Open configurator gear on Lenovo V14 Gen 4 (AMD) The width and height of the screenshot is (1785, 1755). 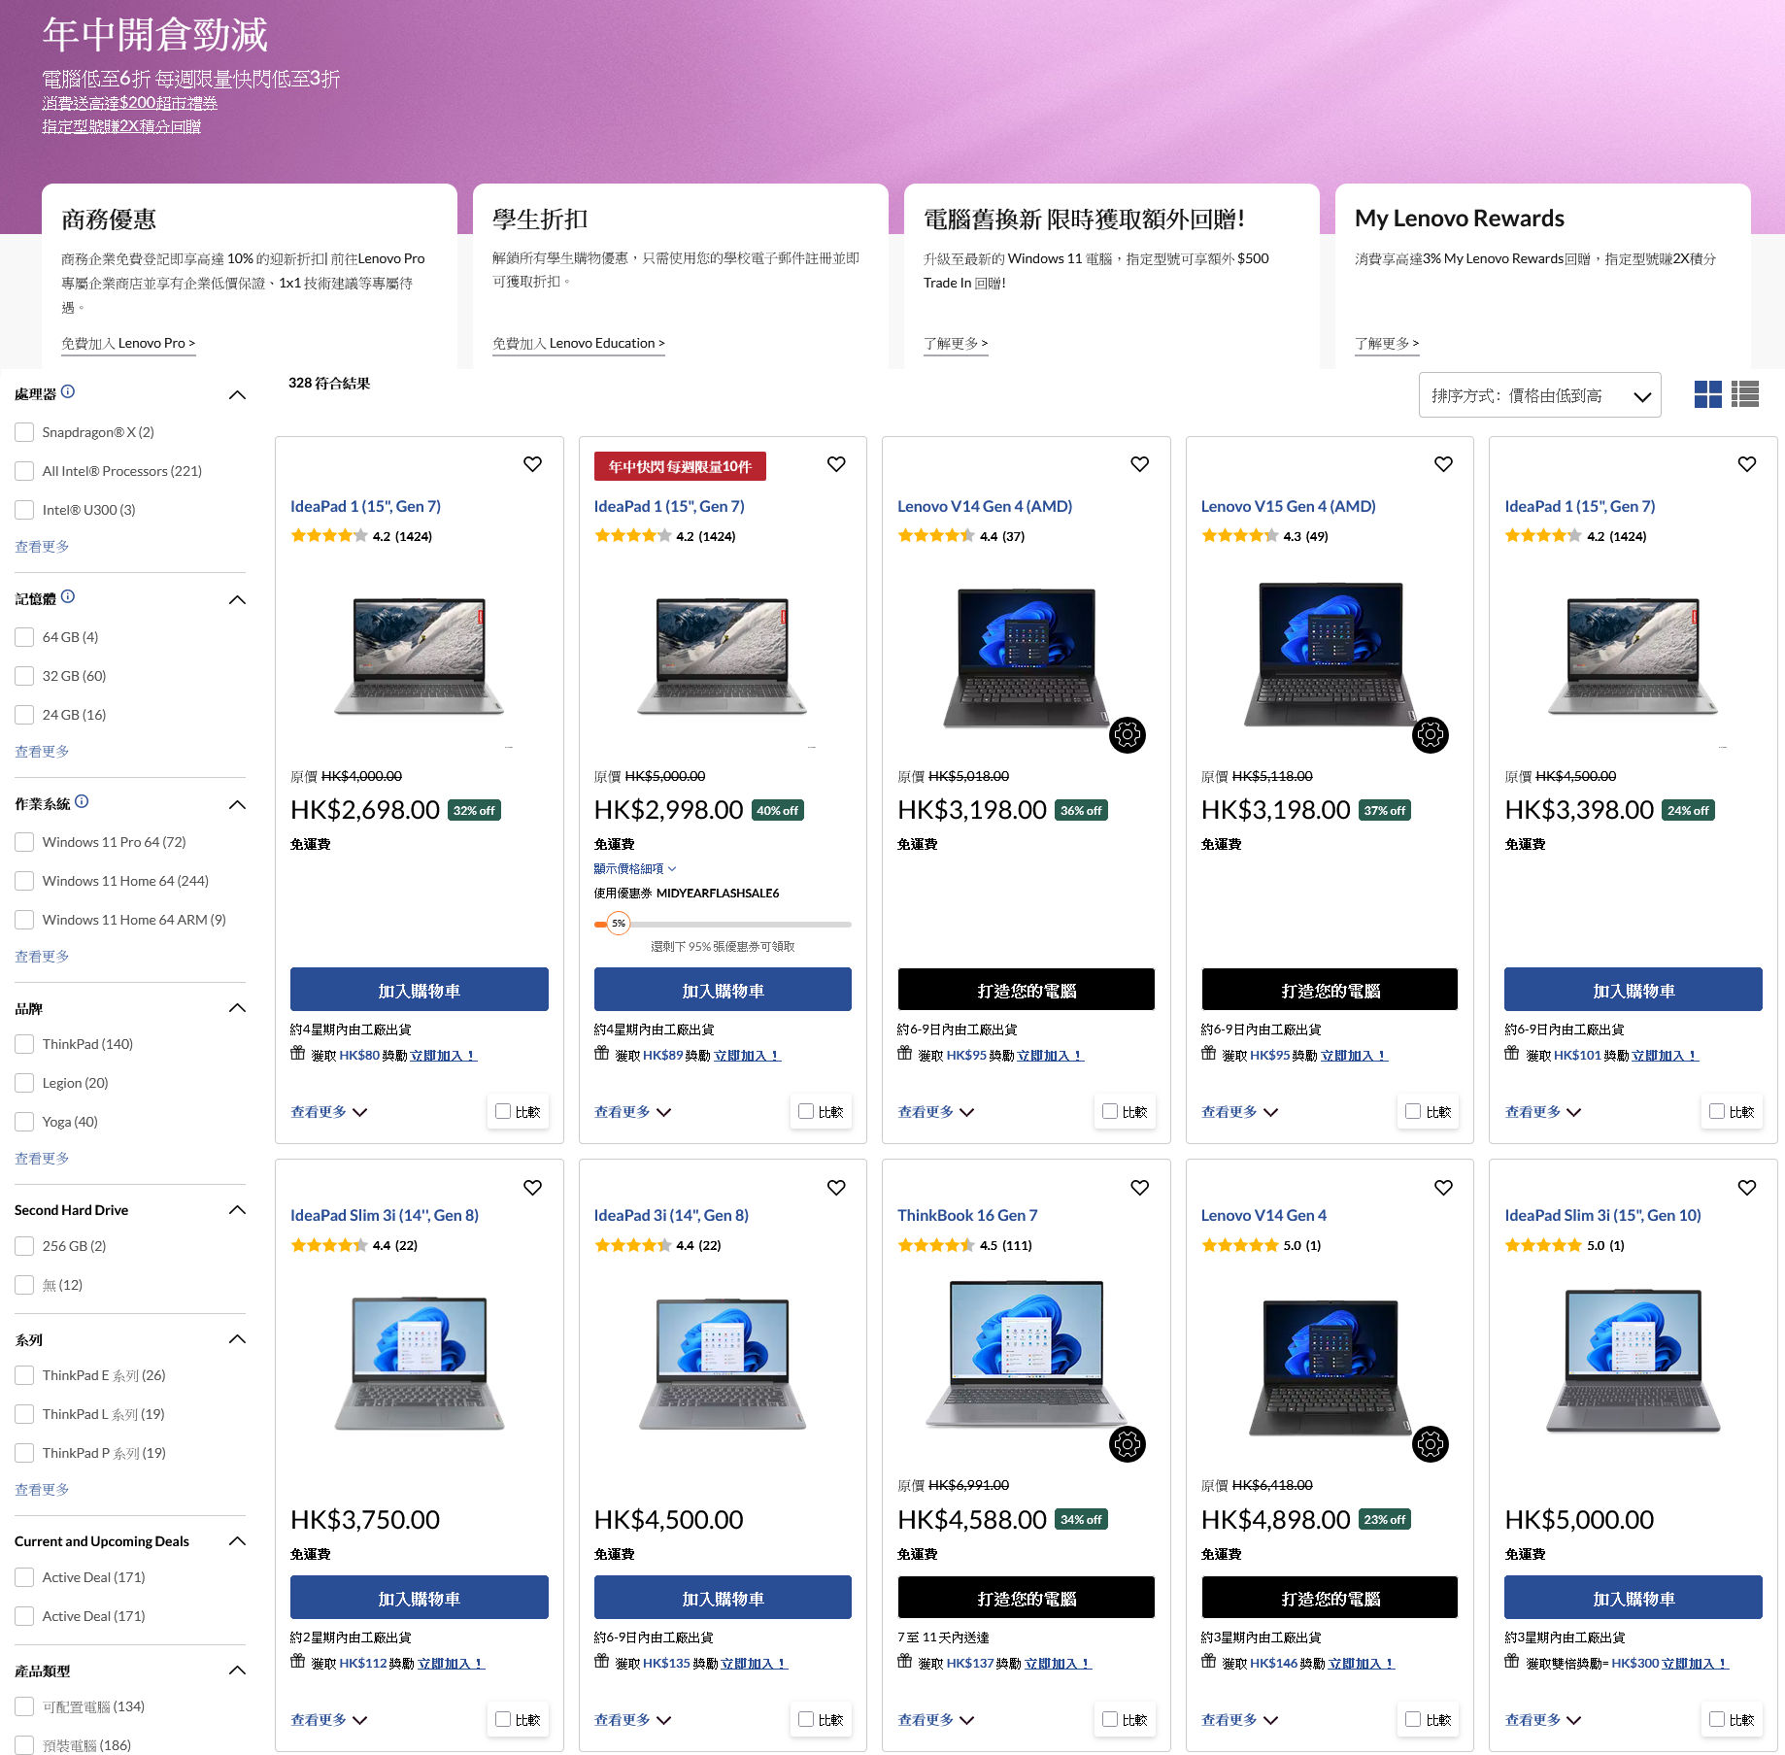click(1128, 735)
